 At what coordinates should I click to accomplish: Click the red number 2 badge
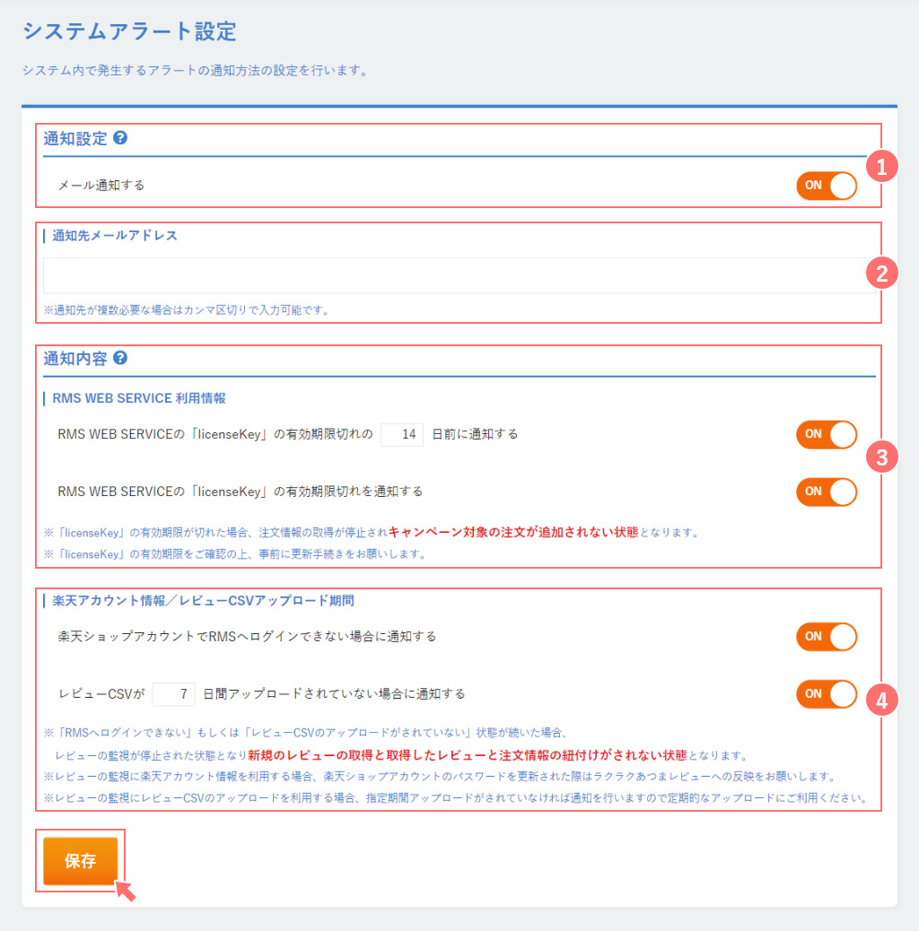(x=881, y=274)
